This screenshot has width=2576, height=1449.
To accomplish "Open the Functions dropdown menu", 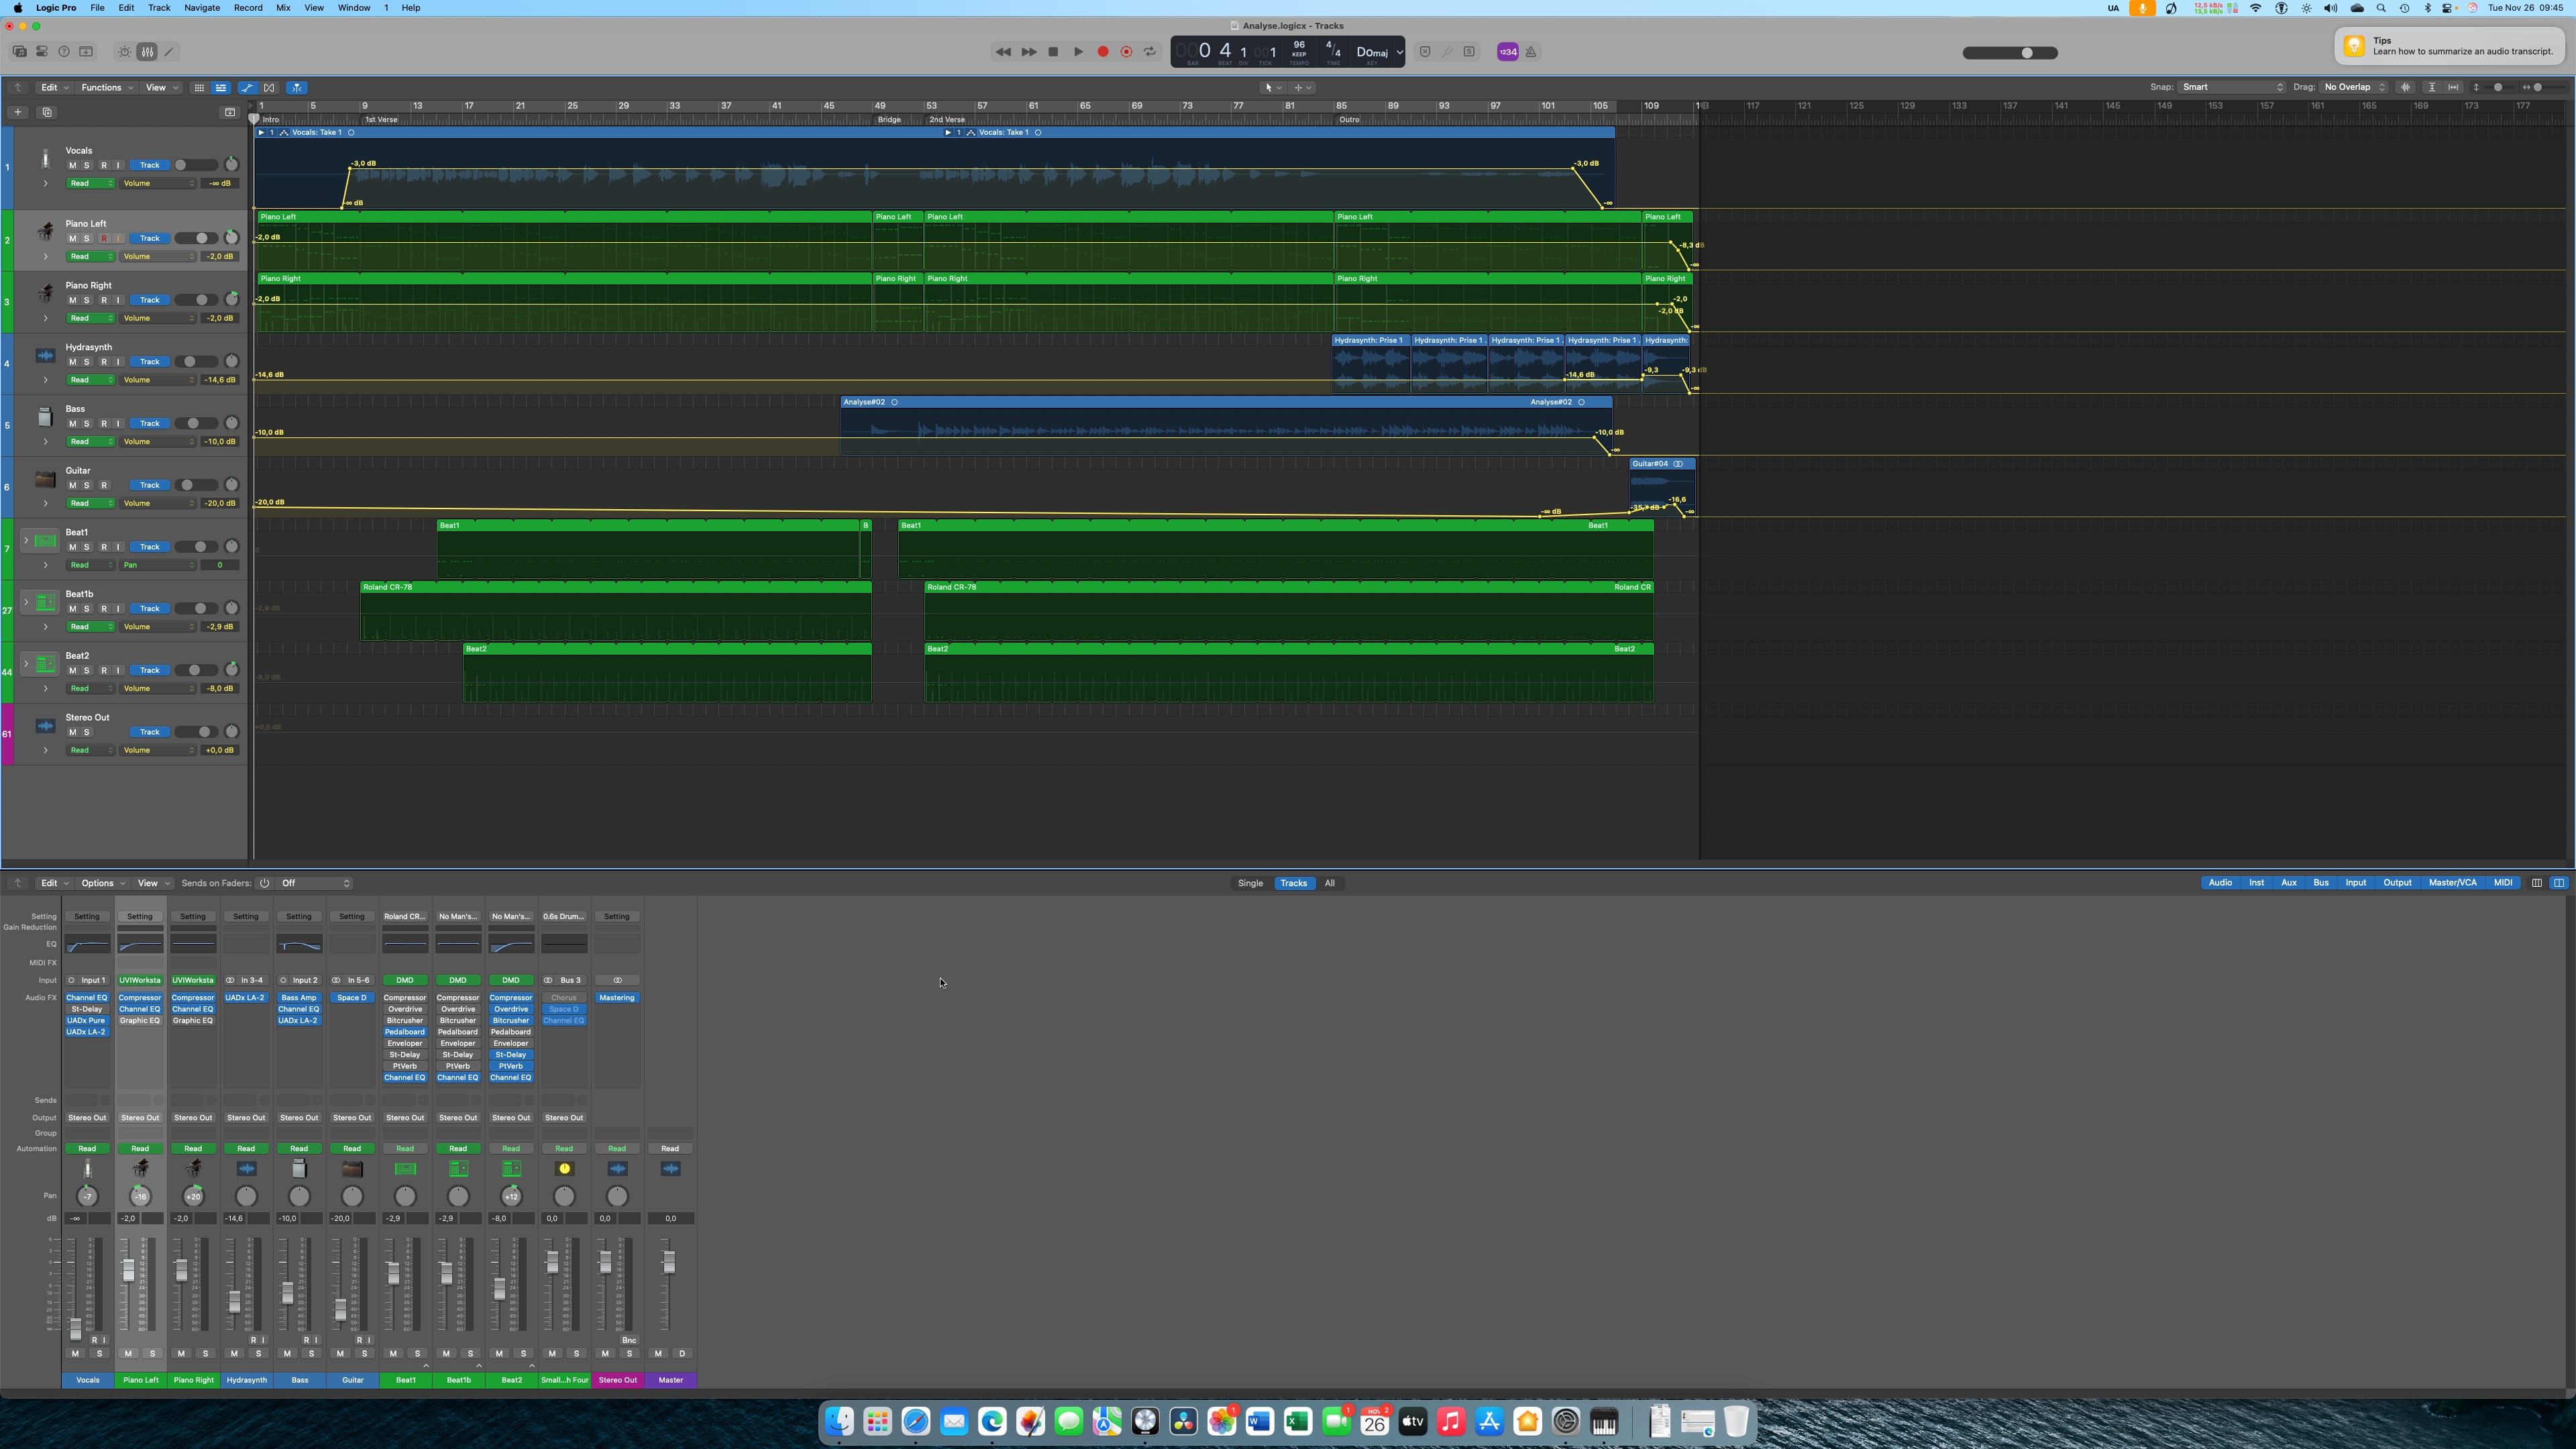I will pos(106,88).
